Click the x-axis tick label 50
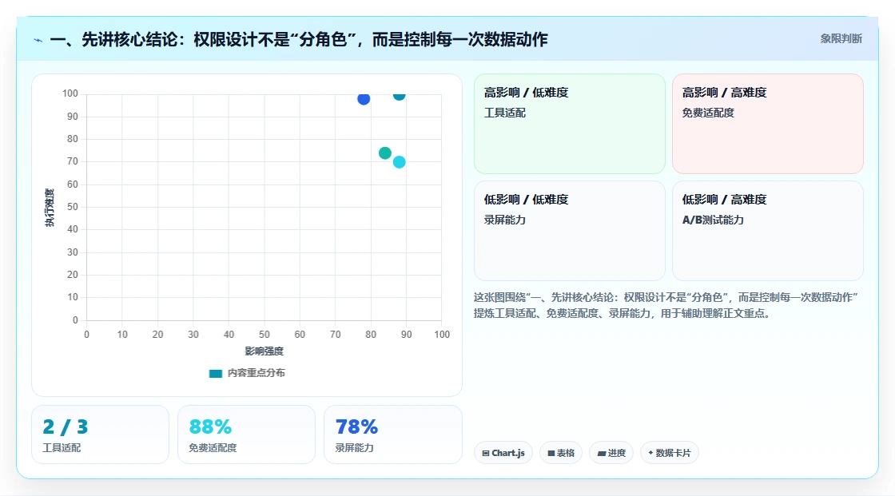This screenshot has height=496, width=895. [x=265, y=335]
